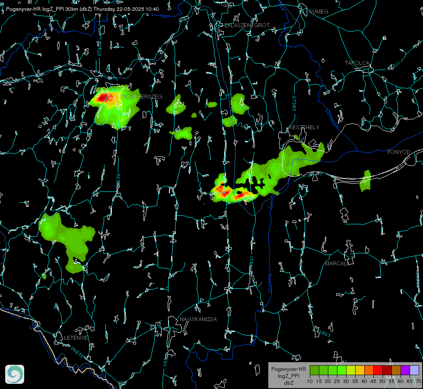This screenshot has height=389, width=423.
Task: Pick the 50-55 dBZ dark red legend swatch
Action: tap(387, 370)
